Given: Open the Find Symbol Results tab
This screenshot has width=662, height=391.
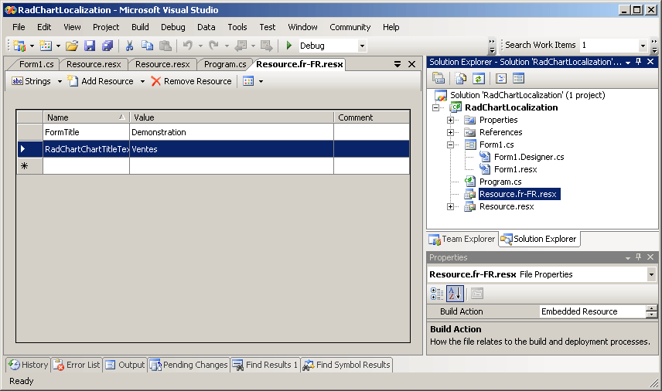Looking at the screenshot, I should point(347,365).
